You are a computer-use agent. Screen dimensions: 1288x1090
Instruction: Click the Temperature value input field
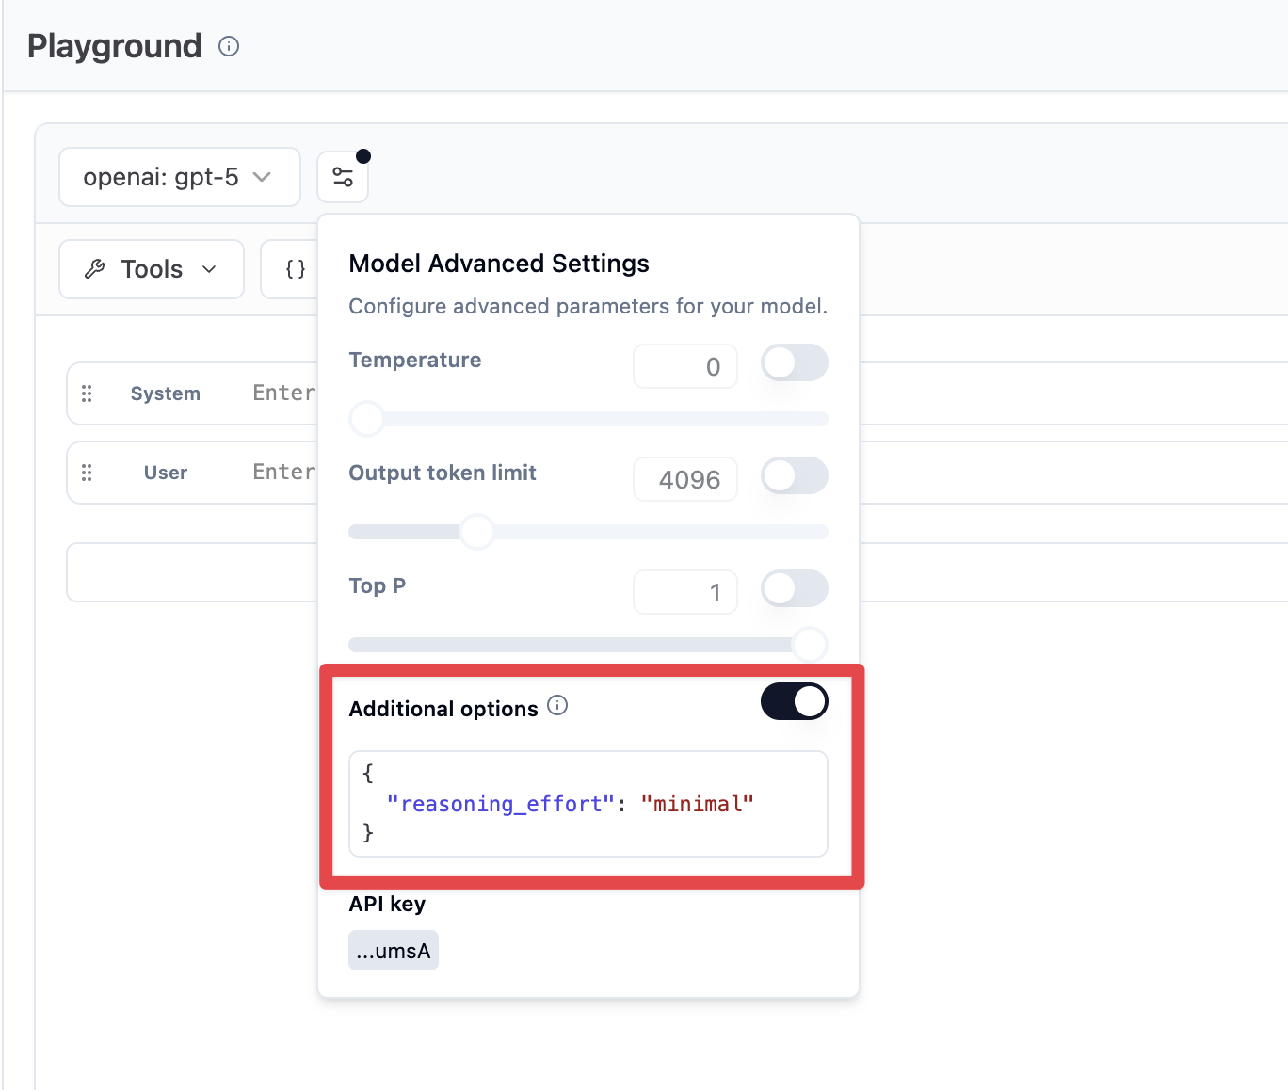[684, 366]
